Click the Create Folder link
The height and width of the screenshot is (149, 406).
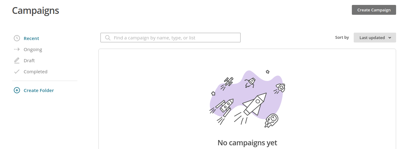pos(39,91)
